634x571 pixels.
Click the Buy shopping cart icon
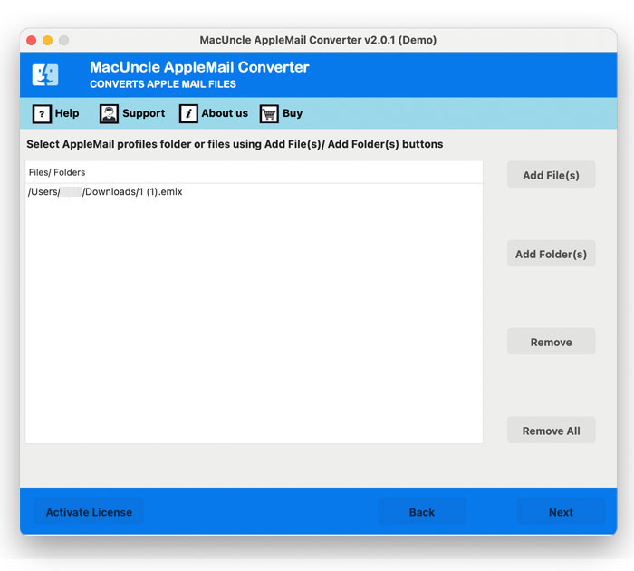pyautogui.click(x=269, y=113)
